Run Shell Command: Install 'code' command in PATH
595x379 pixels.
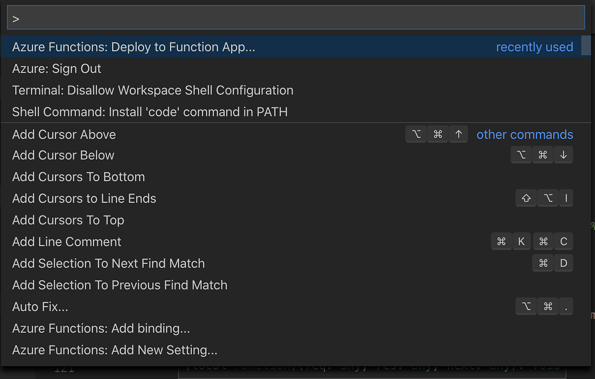point(150,112)
